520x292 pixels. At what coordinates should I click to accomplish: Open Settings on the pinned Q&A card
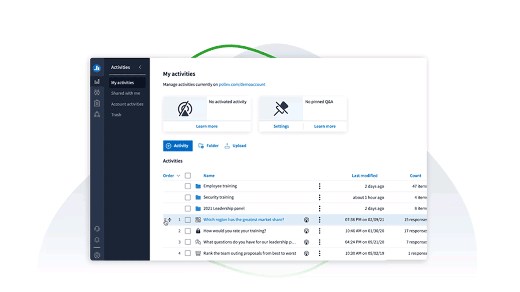pyautogui.click(x=281, y=126)
